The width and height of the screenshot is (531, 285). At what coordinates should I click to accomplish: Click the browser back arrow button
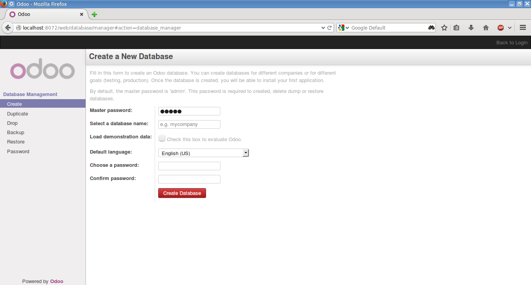click(x=7, y=28)
